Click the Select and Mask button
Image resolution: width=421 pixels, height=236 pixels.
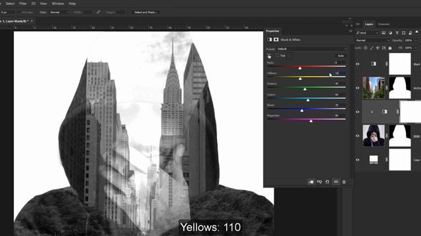(x=145, y=12)
